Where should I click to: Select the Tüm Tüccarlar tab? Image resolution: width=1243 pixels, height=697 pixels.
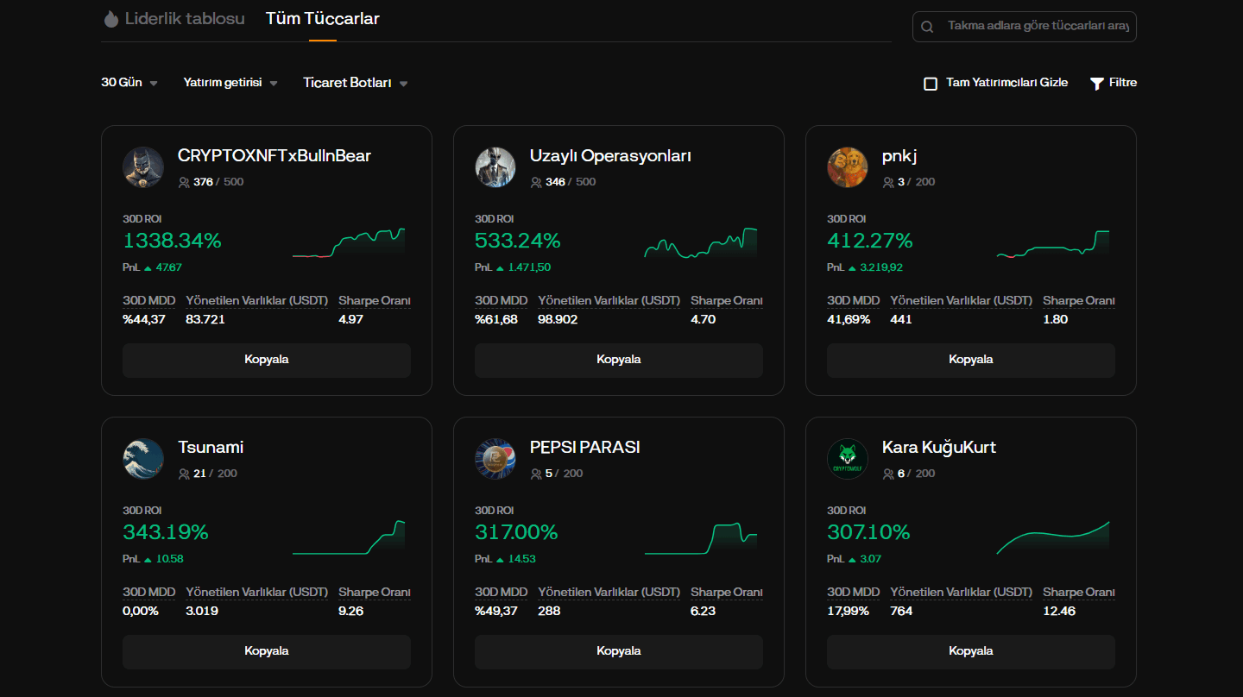(x=322, y=19)
